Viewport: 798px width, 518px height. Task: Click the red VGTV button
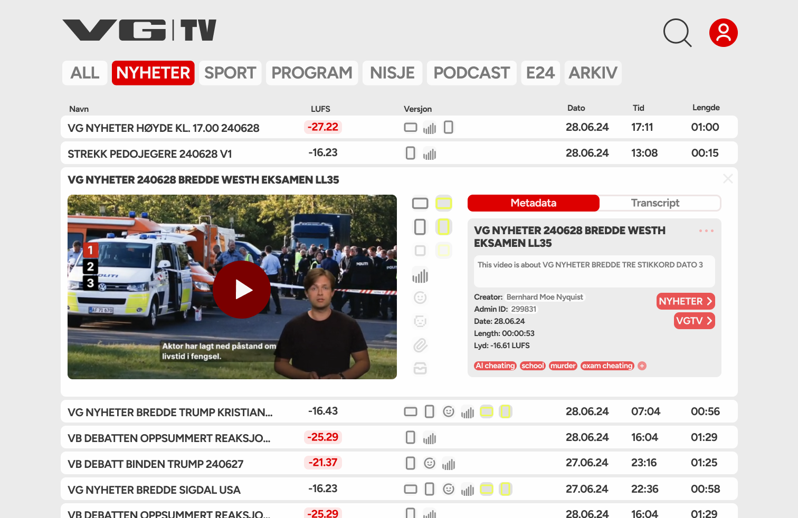695,321
